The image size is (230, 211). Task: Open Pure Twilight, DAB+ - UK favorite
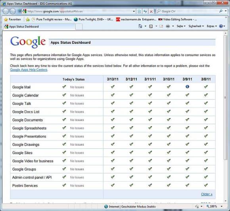pos(94,19)
